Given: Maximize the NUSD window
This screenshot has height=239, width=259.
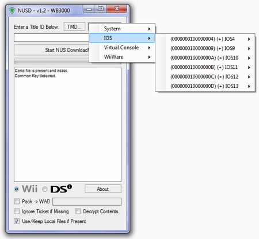Looking at the screenshot, I should 101,9.
